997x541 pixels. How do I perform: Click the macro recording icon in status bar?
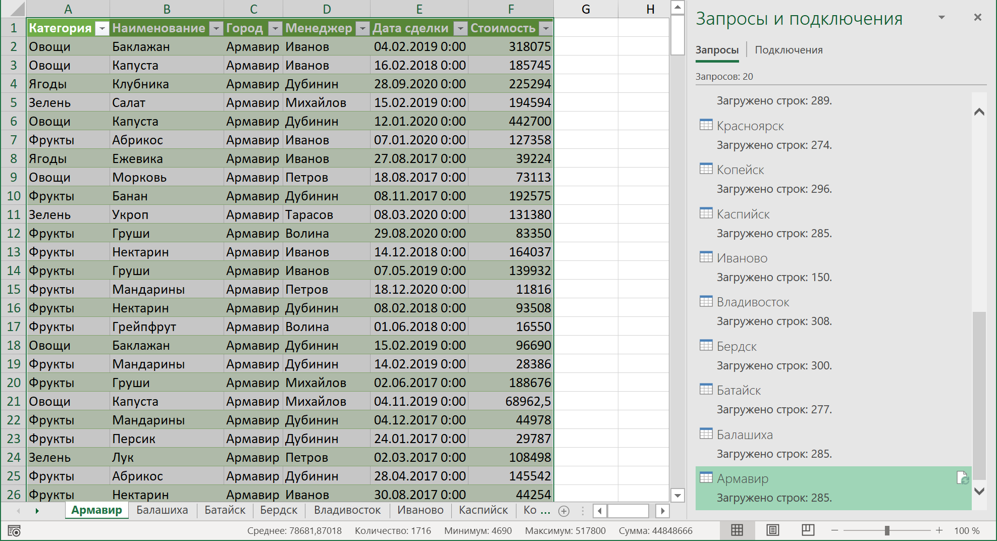click(14, 531)
